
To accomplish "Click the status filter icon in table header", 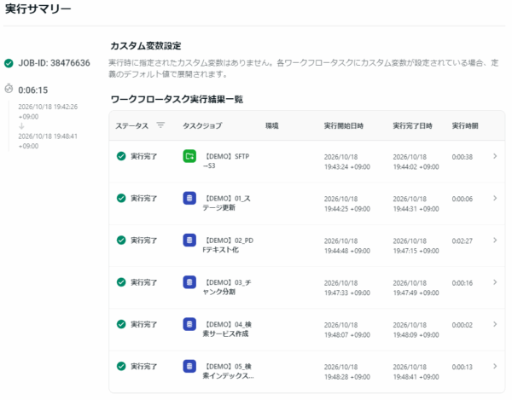I will 160,125.
